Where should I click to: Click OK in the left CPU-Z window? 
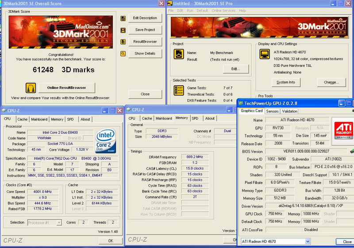pyautogui.click(x=111, y=241)
